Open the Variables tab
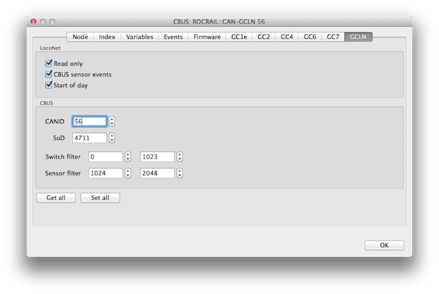Screen dimensions: 439x294 139,37
